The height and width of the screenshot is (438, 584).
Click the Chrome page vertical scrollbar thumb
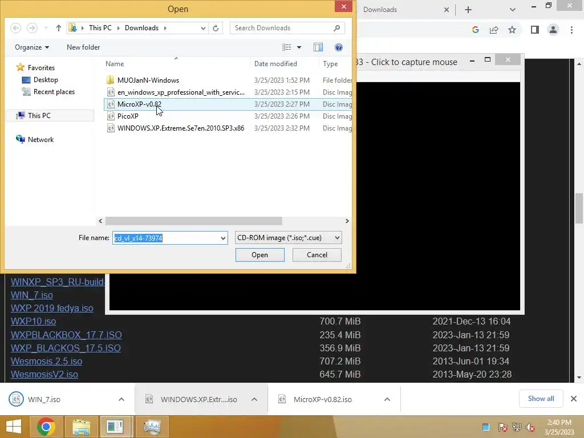[x=579, y=208]
